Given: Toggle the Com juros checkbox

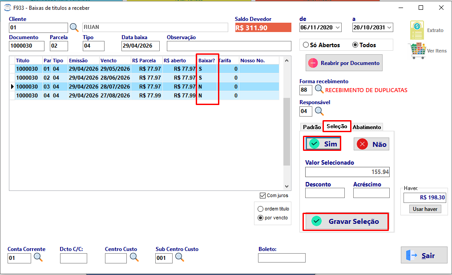Looking at the screenshot, I should coord(262,195).
